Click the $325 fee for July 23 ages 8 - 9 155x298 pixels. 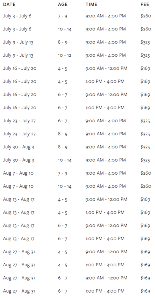tap(145, 134)
